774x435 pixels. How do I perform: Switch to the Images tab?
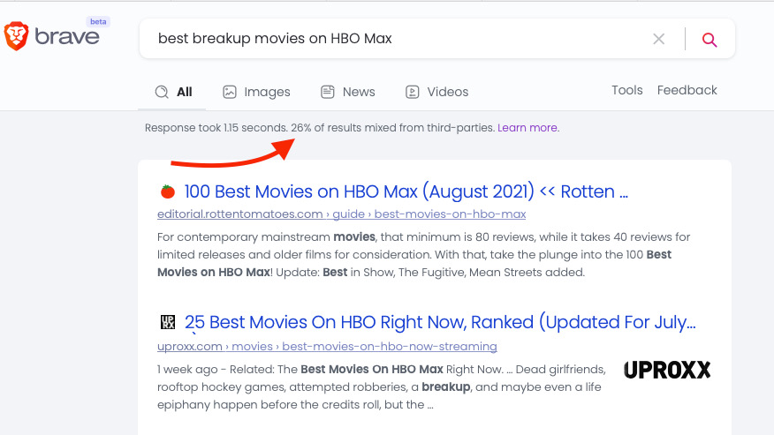257,92
